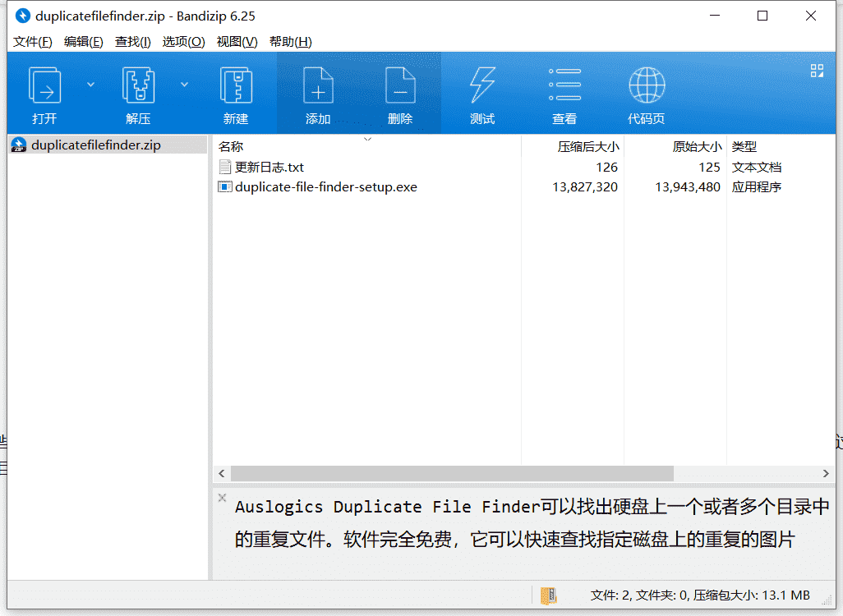Screen dimensions: 843x616
Task: Select the duplicate-file-finder-setup.exe file name
Action: click(x=326, y=187)
